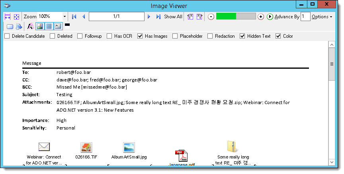Open the Zoom percentage dropdown arrow
The image size is (344, 174).
[x=64, y=17]
